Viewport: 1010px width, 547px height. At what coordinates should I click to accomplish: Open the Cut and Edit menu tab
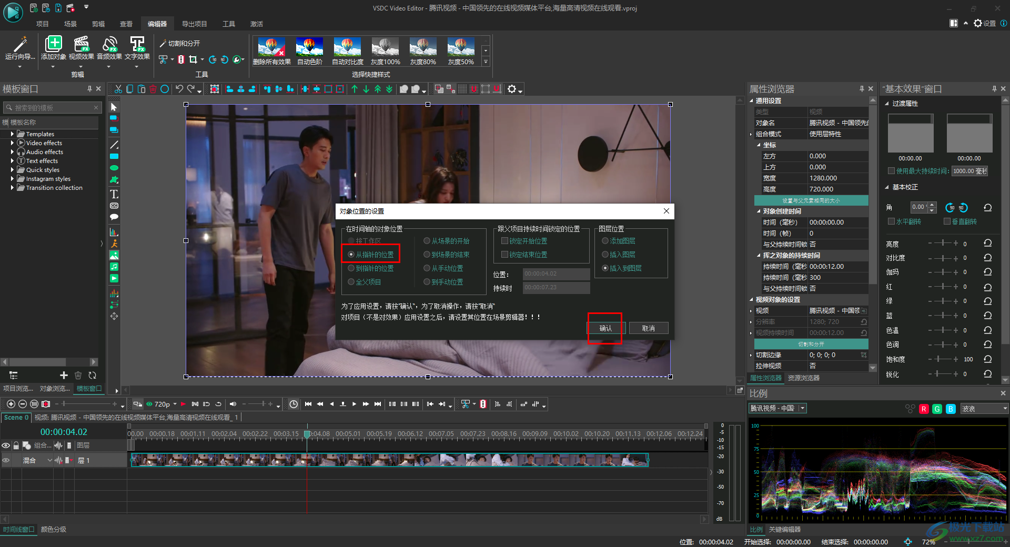(98, 24)
